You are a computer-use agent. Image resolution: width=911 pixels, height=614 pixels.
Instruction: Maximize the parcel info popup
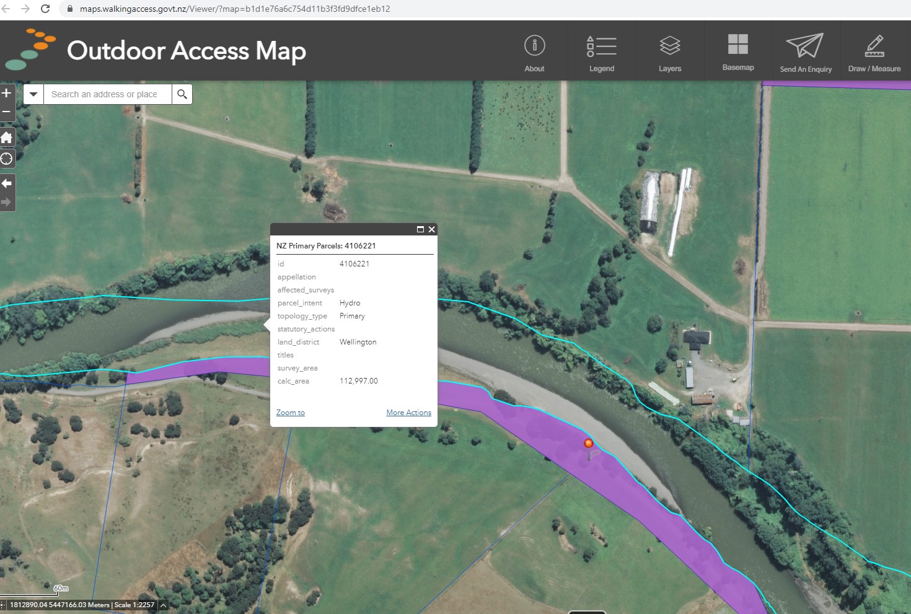click(x=420, y=229)
